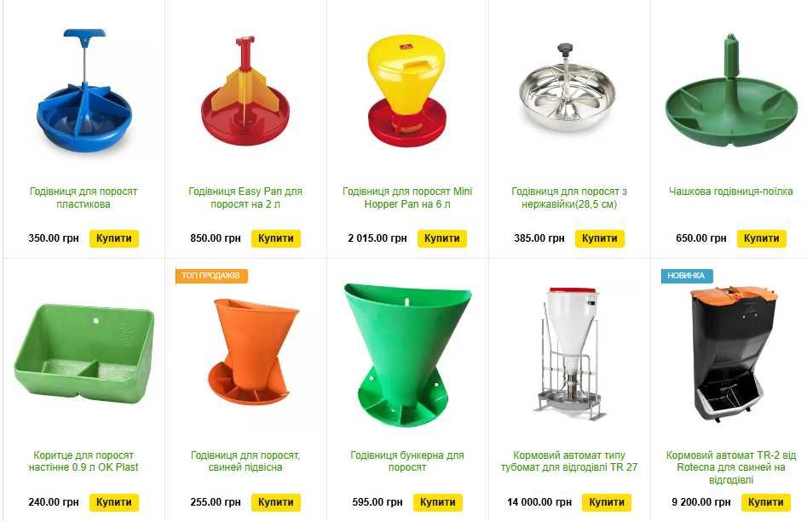Image resolution: width=807 pixels, height=521 pixels.
Task: Open Кормовий автомат TR-2 від Rotecna link
Action: (731, 467)
